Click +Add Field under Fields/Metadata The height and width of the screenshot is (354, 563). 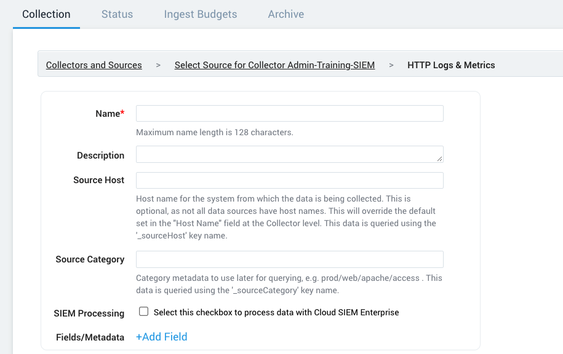tap(161, 336)
